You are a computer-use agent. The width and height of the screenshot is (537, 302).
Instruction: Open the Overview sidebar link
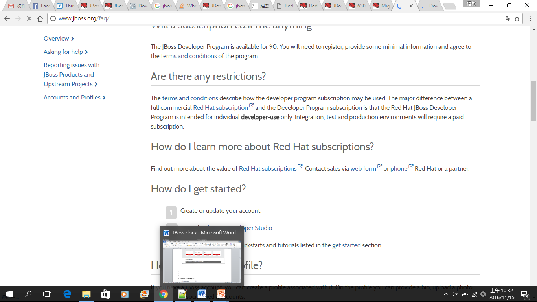click(x=59, y=39)
